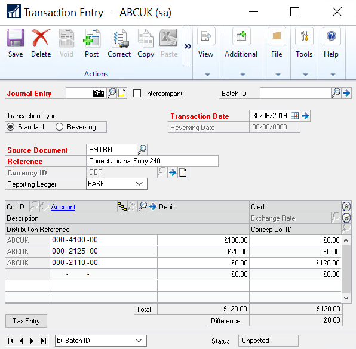Click Batch ID expansion arrow
356x349 pixels.
346,93
